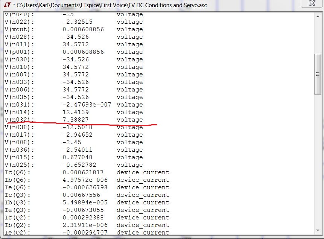Select the Ie(Q3) row label
The image size is (324, 239).
tap(17, 210)
